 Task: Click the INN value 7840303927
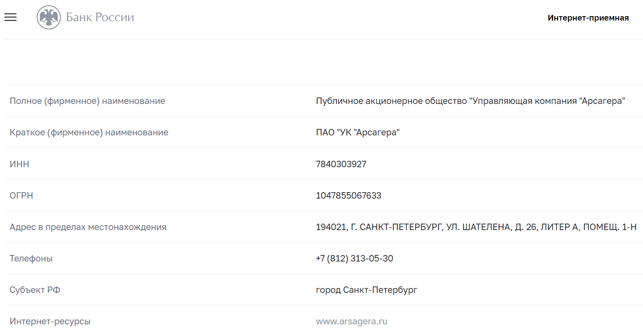(341, 164)
